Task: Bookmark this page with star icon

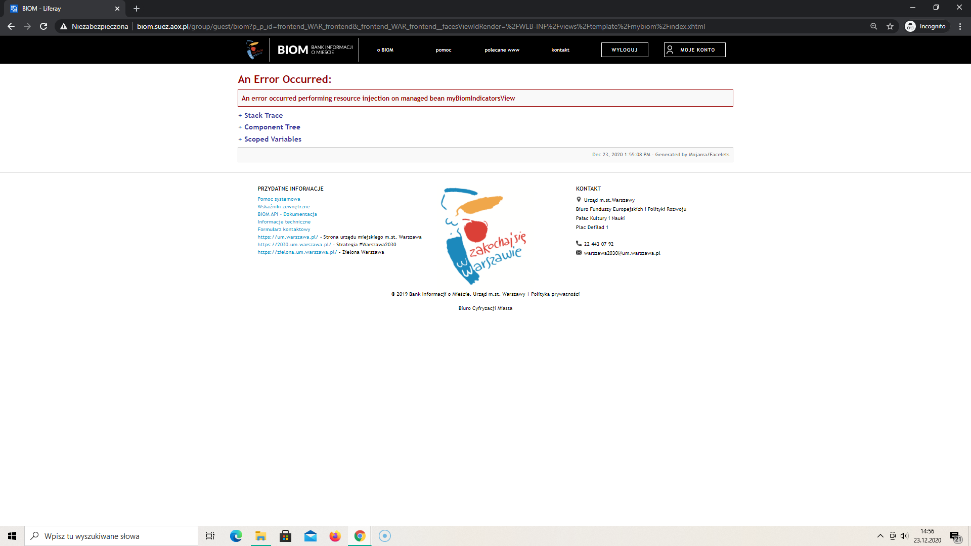Action: click(x=890, y=26)
